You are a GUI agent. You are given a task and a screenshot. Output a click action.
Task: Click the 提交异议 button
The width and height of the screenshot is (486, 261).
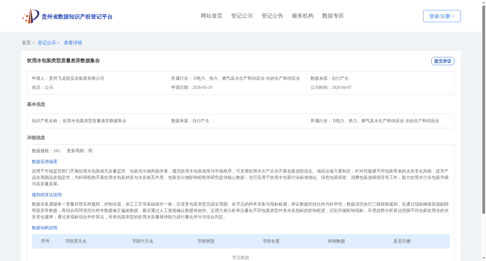[443, 61]
